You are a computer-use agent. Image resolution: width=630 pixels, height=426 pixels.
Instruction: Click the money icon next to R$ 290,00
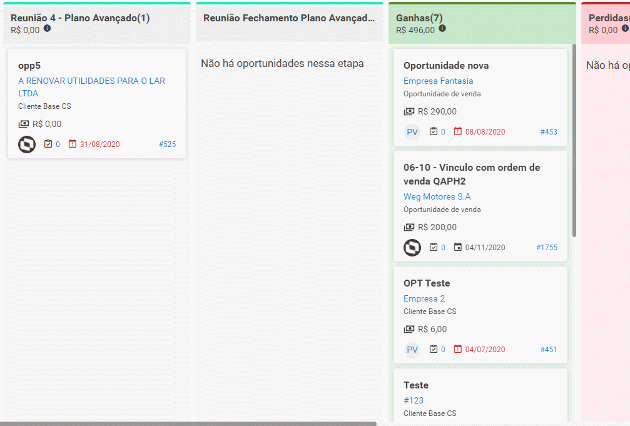tap(409, 111)
